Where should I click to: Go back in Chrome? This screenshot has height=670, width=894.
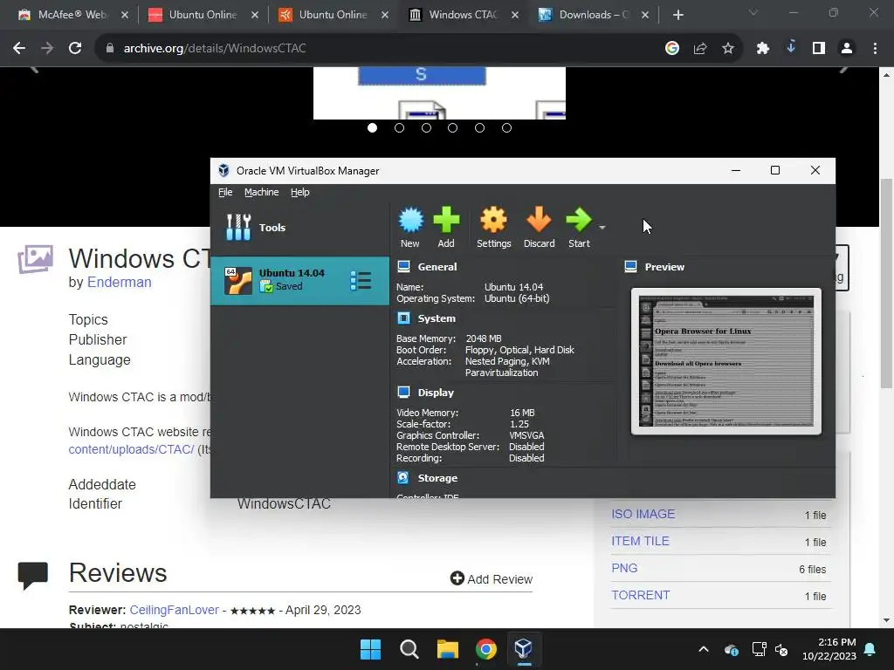tap(19, 49)
